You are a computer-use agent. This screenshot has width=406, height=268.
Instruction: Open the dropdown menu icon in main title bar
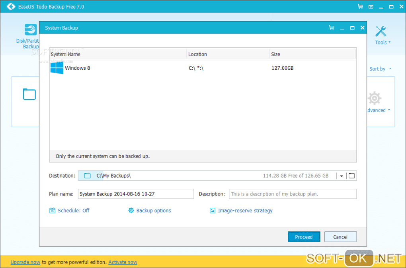pyautogui.click(x=371, y=7)
